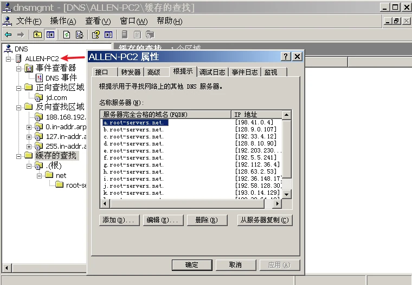This screenshot has width=412, height=285.
Task: Click the name server list scroll-right arrow
Action: coord(277,203)
